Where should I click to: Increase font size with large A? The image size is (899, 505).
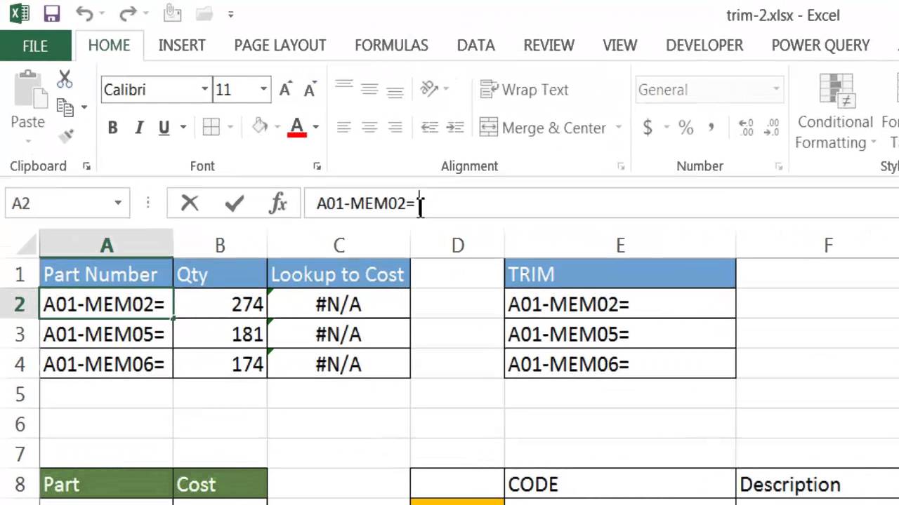285,90
